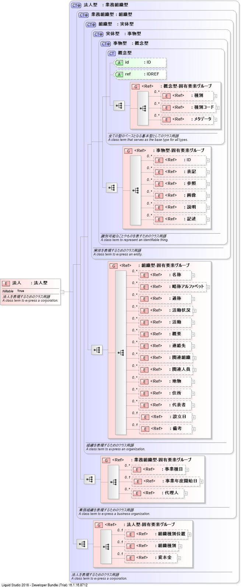Select the 組織種別 element reference
241x587 pixels.
click(151, 546)
